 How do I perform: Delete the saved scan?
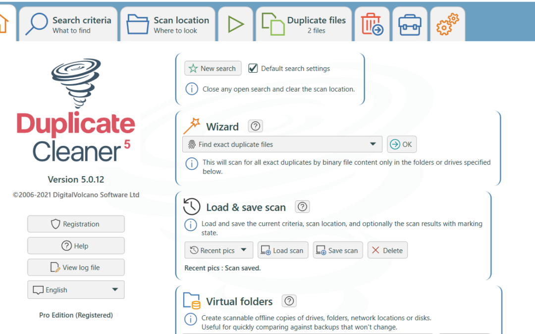tap(387, 250)
